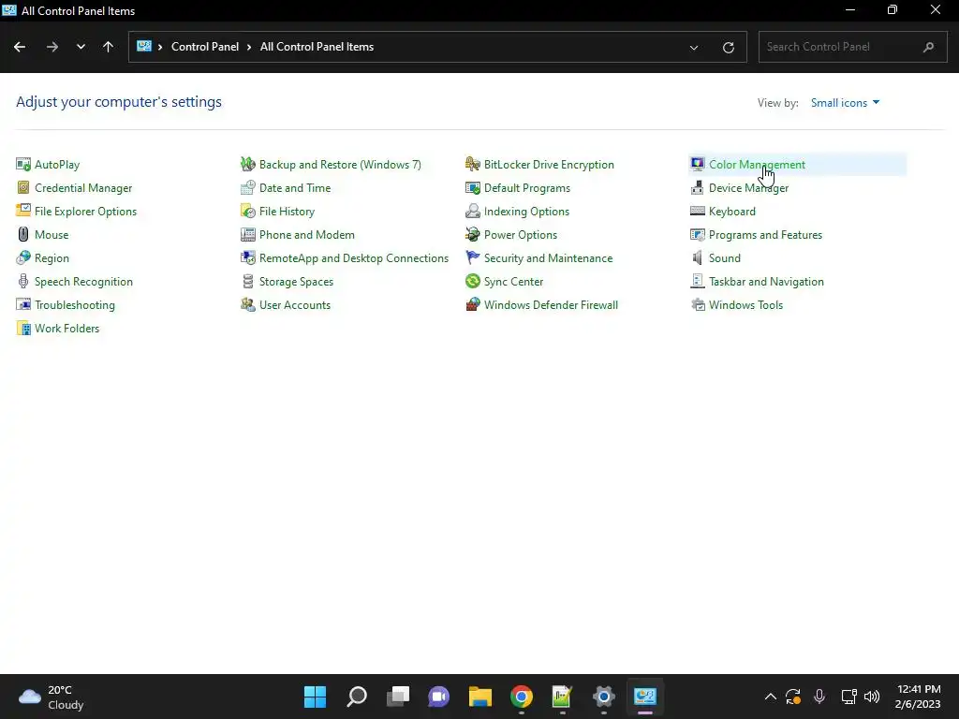Viewport: 959px width, 719px height.
Task: Click the Indexing Options icon
Action: tap(473, 211)
